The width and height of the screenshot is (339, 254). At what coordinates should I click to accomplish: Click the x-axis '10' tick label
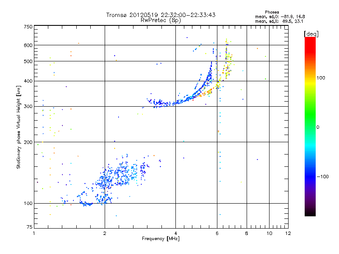pos(269,233)
